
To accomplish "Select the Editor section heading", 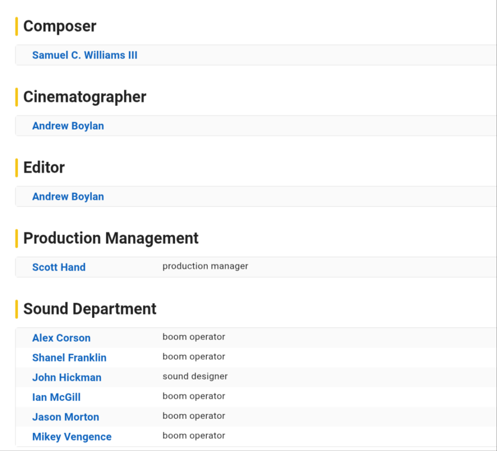I will [44, 167].
